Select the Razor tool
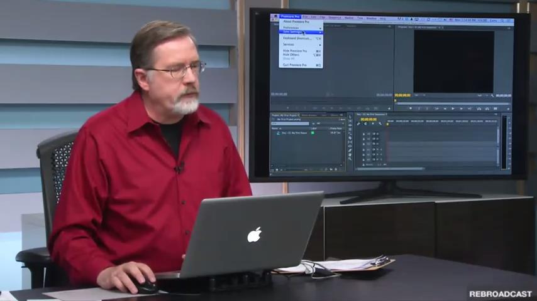537x301 pixels. (x=350, y=138)
